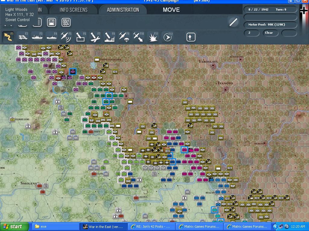Select the Move mode (F1) icon
The width and height of the screenshot is (309, 231).
coord(8,37)
